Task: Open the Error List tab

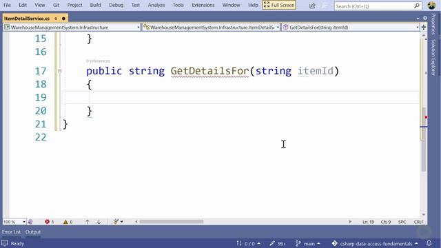Action: point(11,232)
